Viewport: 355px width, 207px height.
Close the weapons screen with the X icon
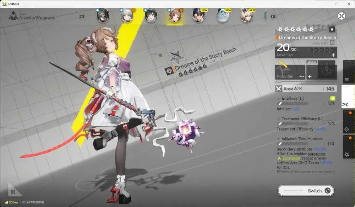tap(342, 16)
